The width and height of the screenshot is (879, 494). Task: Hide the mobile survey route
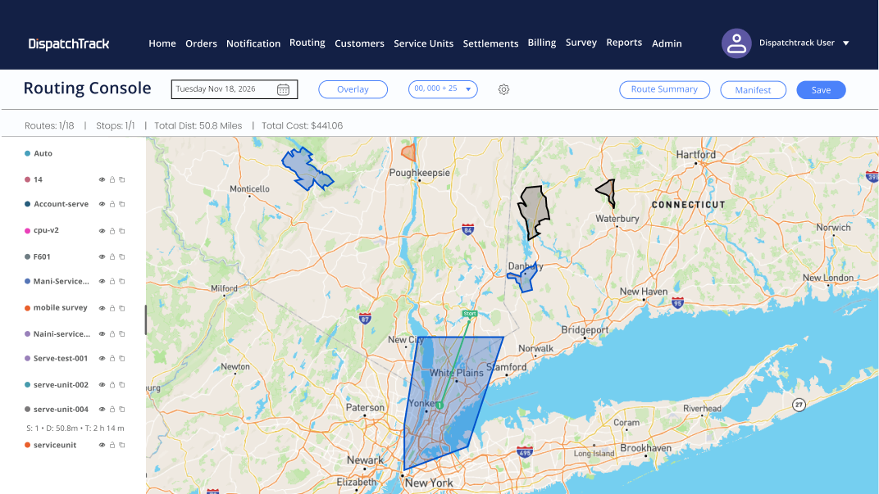click(x=102, y=308)
